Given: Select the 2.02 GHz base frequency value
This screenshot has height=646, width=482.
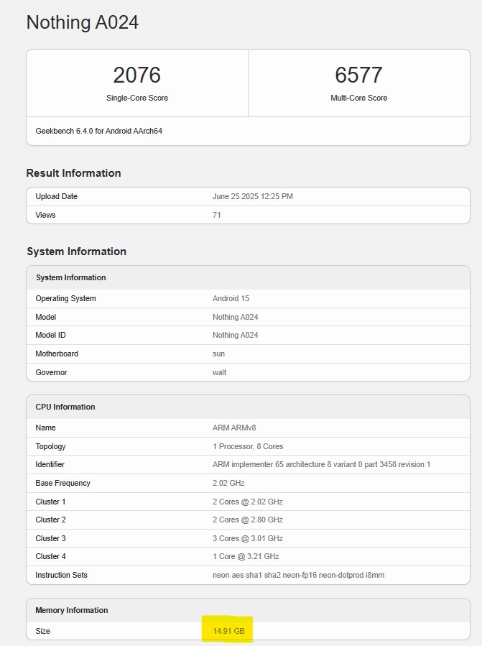Looking at the screenshot, I should [228, 483].
